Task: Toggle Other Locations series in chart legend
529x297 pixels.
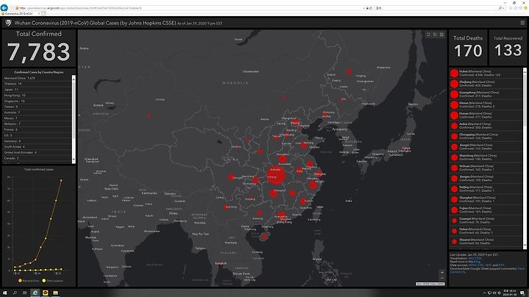Action: click(x=53, y=281)
